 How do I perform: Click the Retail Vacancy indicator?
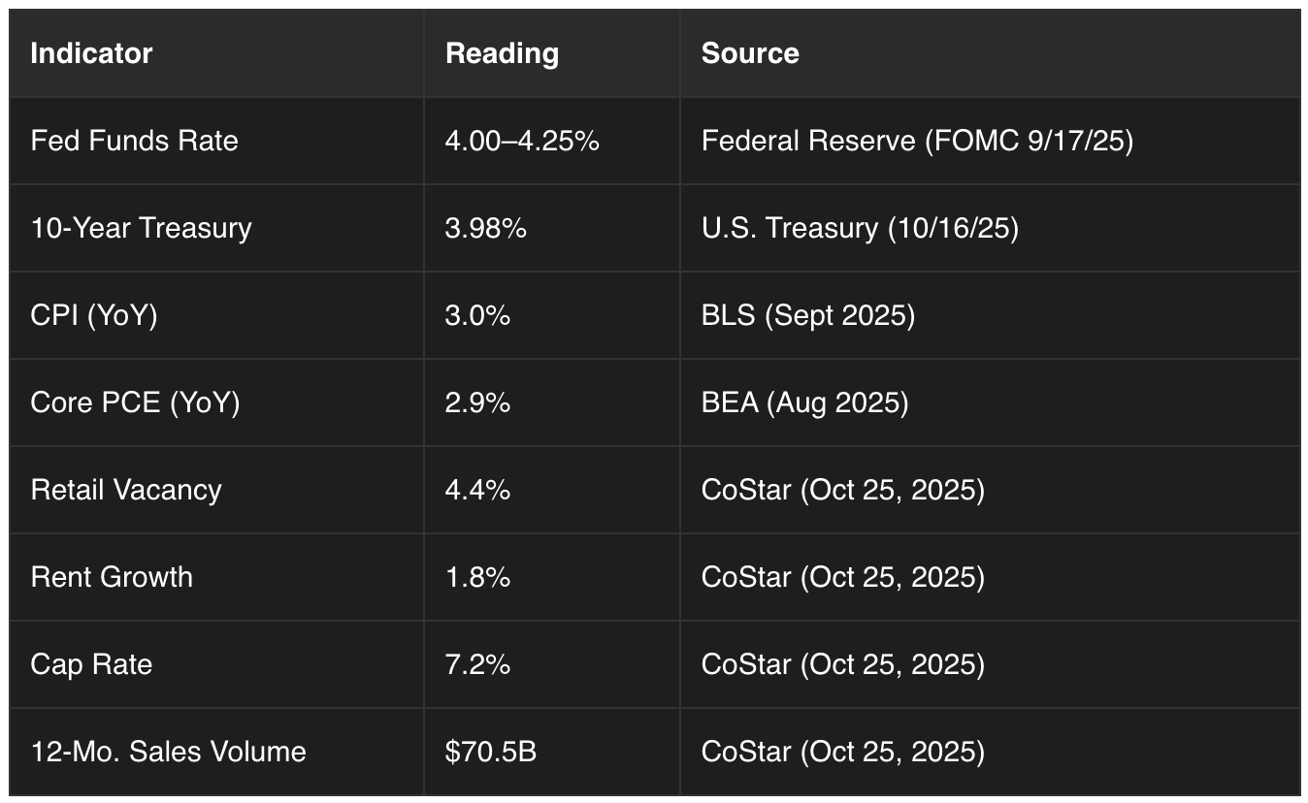tap(126, 490)
